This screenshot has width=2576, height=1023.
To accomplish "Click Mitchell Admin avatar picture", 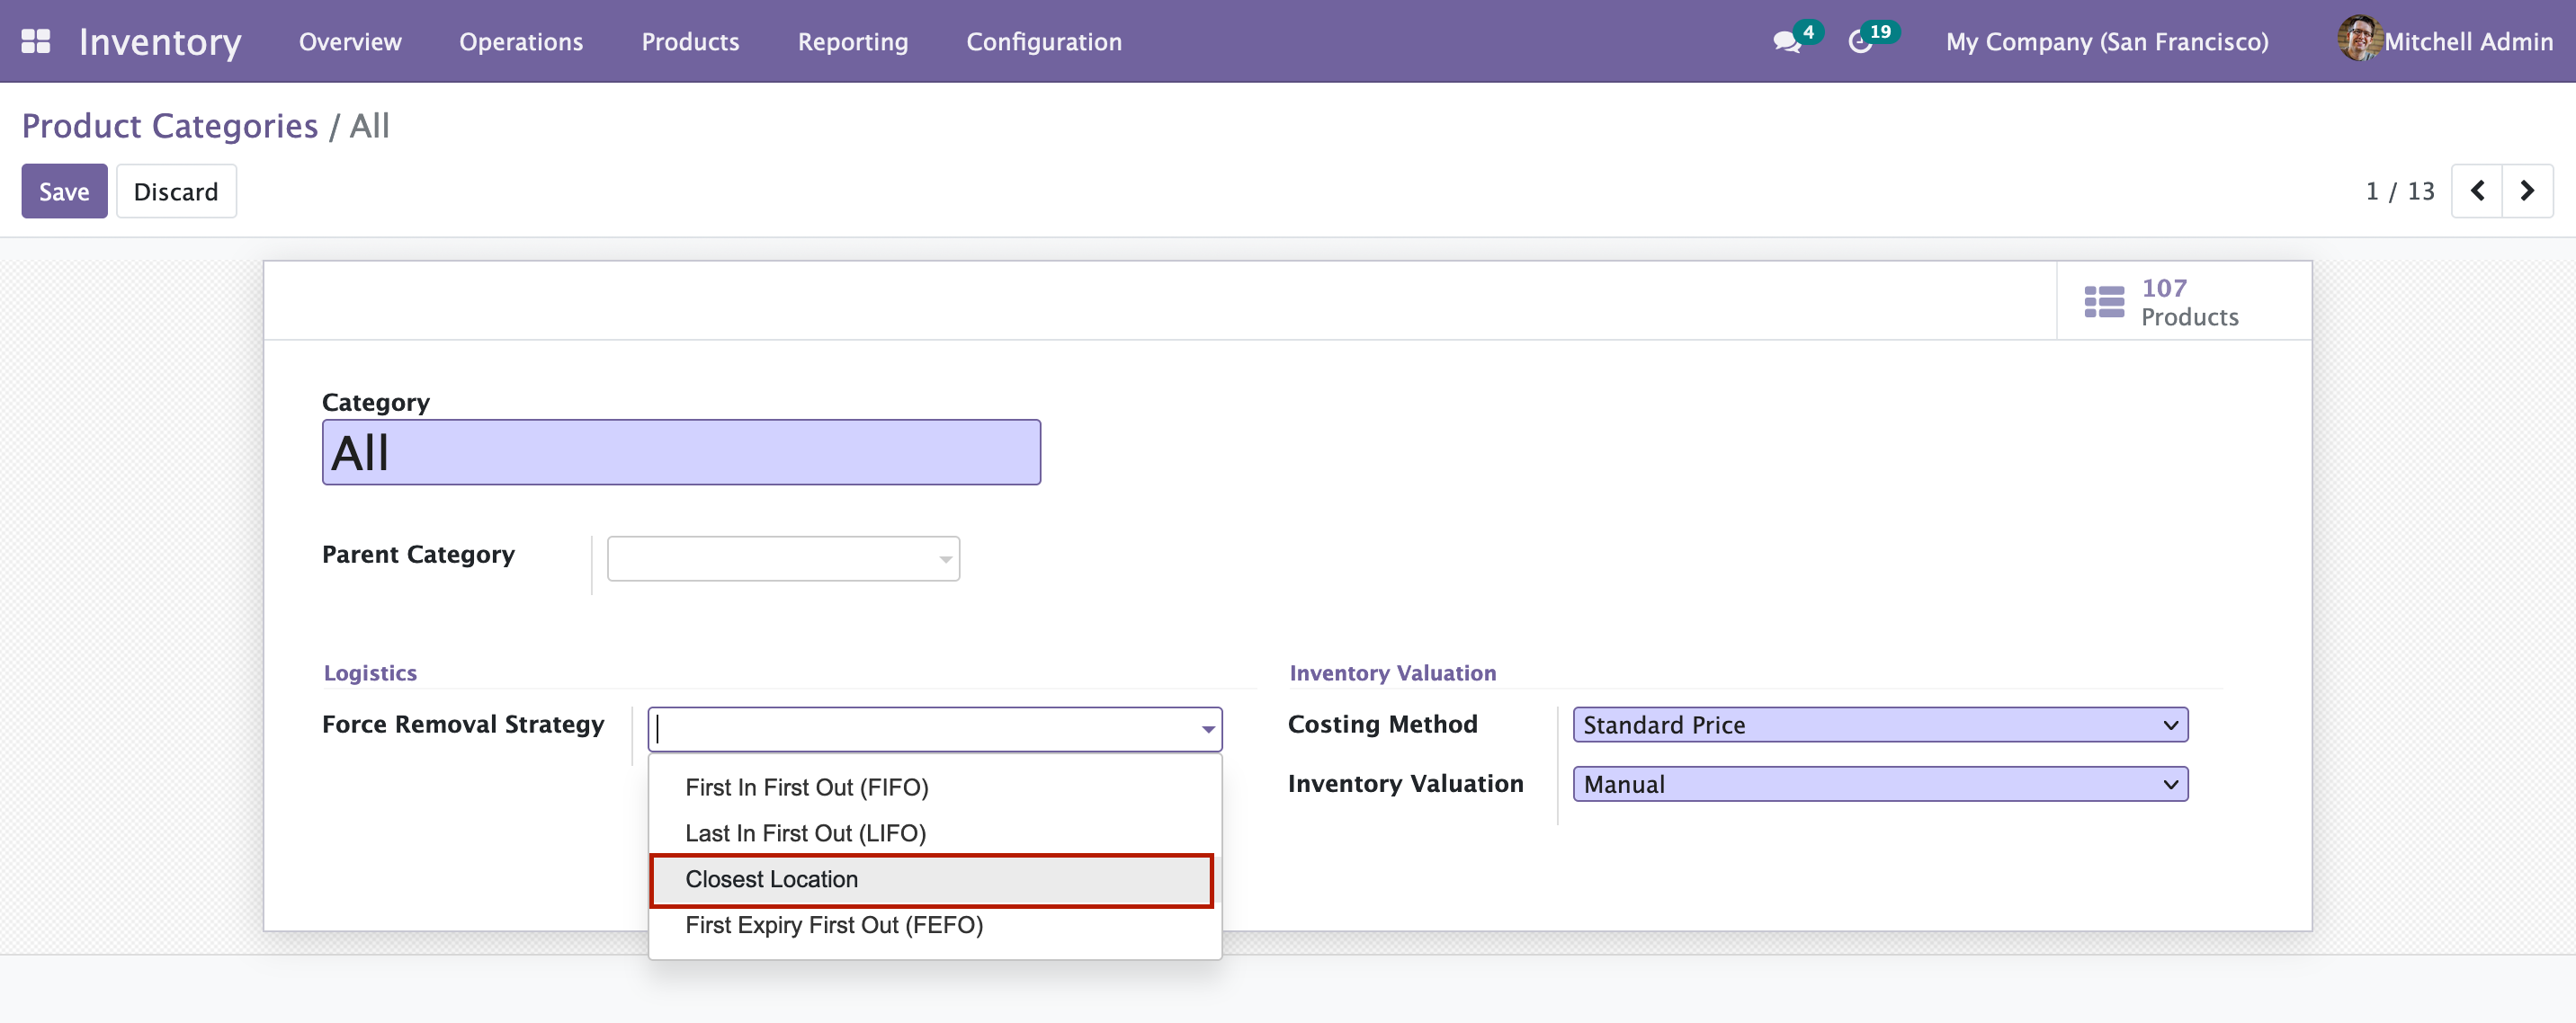I will click(x=2359, y=39).
